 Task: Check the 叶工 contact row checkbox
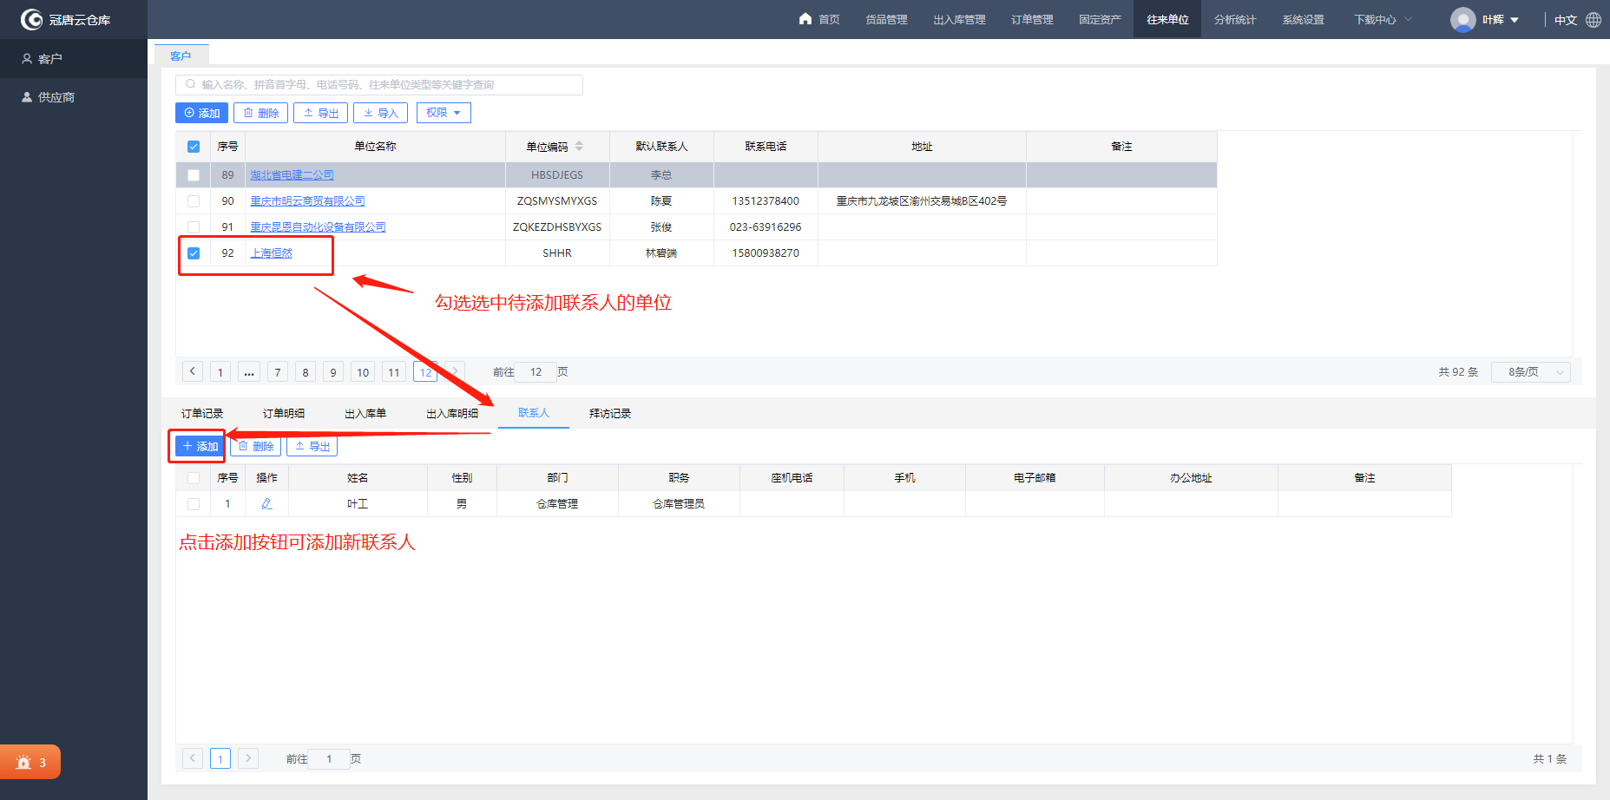pos(194,504)
